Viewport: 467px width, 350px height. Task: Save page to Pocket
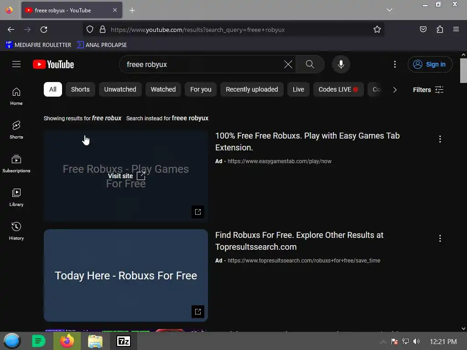pos(423,30)
